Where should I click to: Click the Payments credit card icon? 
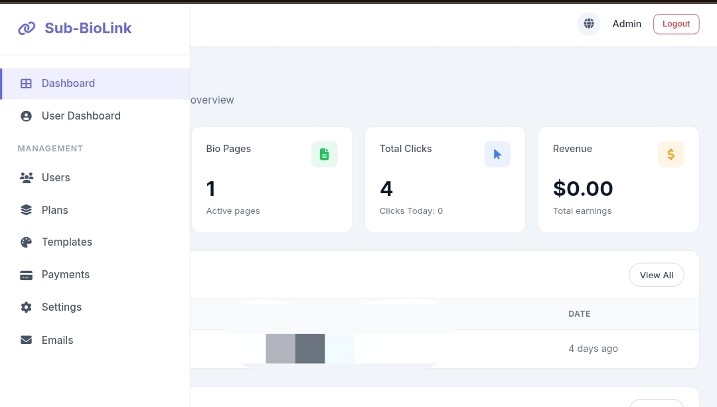(x=26, y=275)
